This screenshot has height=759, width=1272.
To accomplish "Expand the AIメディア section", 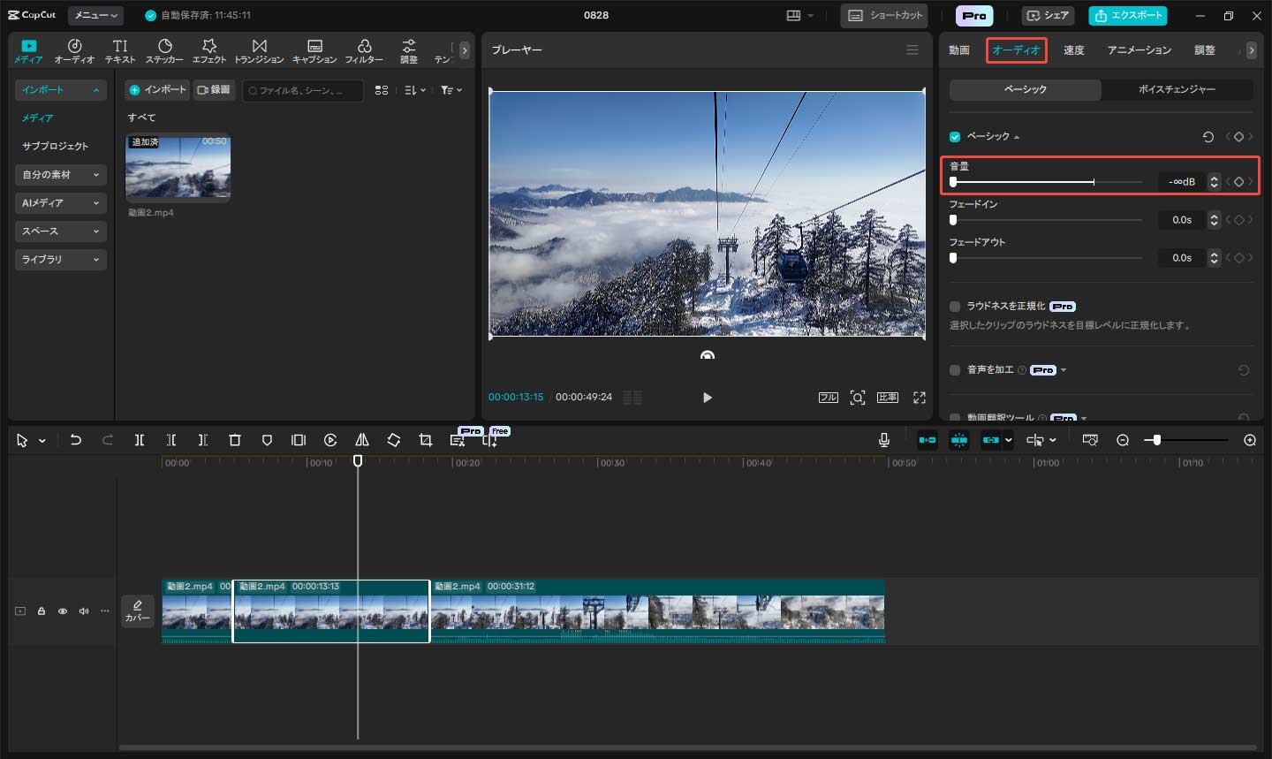I will coord(61,203).
